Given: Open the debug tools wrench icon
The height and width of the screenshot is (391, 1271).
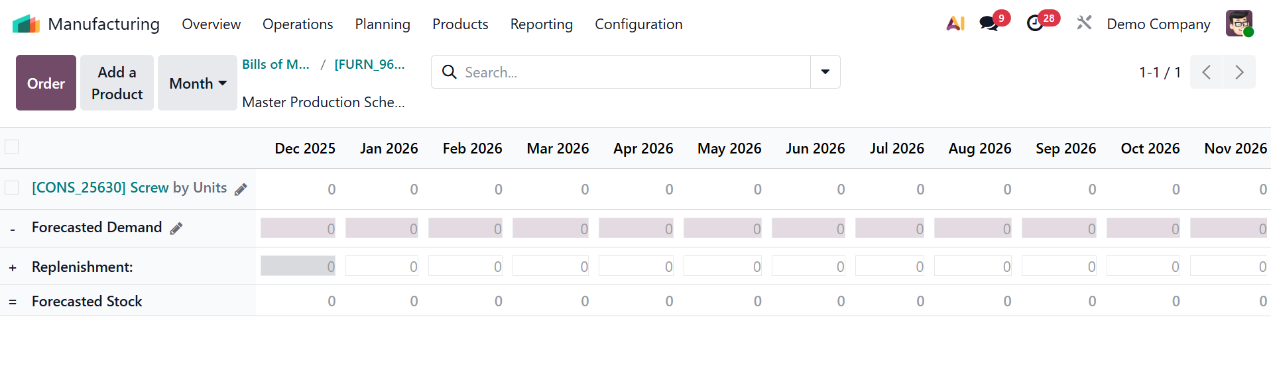Looking at the screenshot, I should coord(1084,24).
